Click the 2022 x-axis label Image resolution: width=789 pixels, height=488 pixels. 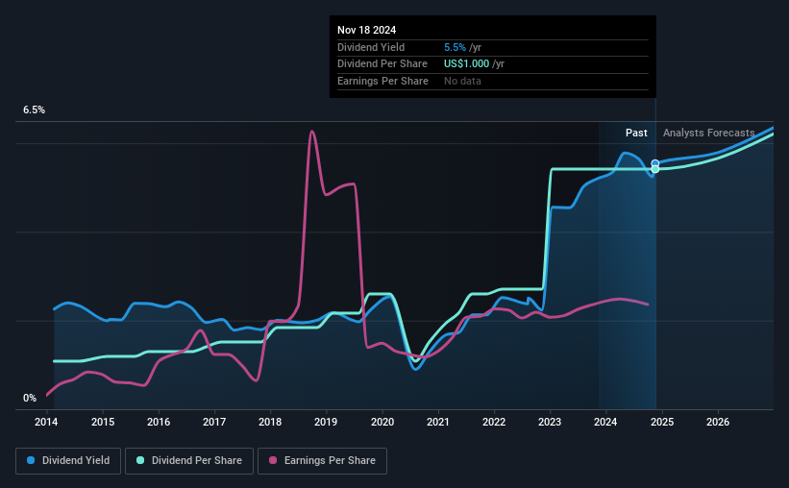point(494,422)
